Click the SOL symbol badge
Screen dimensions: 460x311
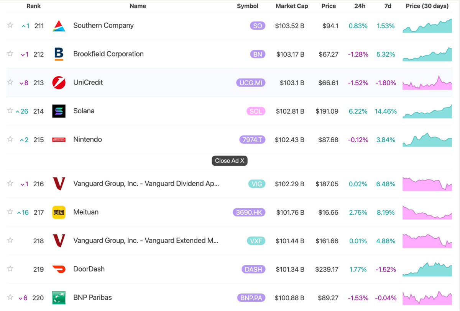[256, 111]
